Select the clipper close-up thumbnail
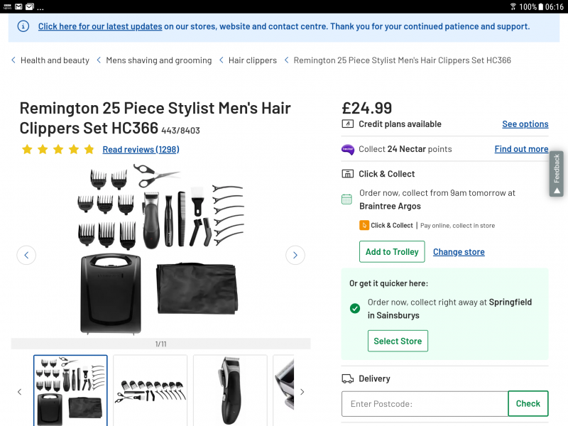Image resolution: width=568 pixels, height=426 pixels. tap(229, 390)
